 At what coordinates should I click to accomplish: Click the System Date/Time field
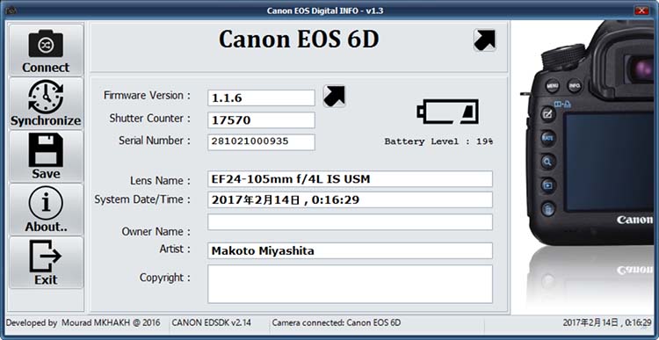click(350, 199)
